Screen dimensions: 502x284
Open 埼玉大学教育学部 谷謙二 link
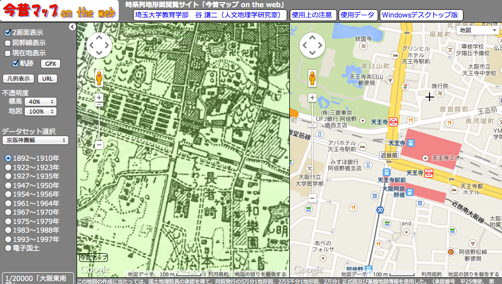pos(210,15)
